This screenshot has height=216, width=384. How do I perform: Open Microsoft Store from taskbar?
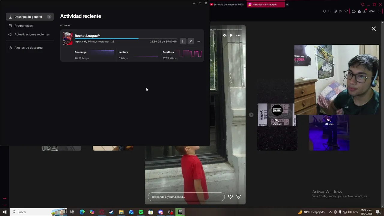click(x=151, y=212)
